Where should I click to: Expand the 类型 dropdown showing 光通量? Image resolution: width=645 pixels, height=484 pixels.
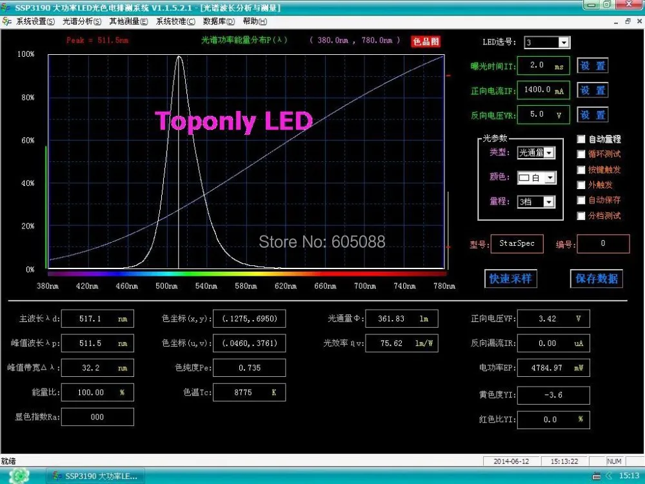549,153
